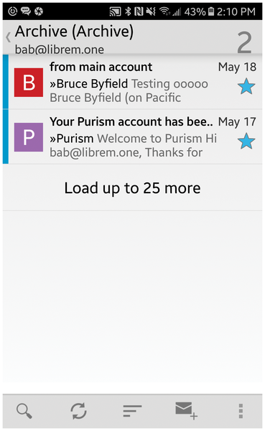This screenshot has width=265, height=431.
Task: Open the 'from main account' email
Action: [132, 82]
